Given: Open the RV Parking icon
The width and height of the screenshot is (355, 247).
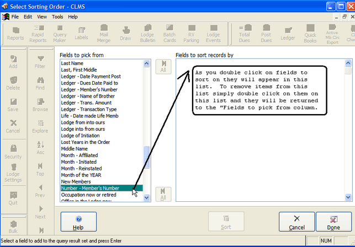Looking at the screenshot, I should pos(191,33).
